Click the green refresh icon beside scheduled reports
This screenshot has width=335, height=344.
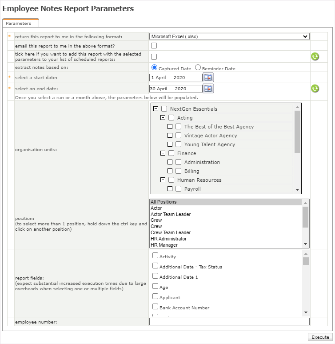click(315, 56)
